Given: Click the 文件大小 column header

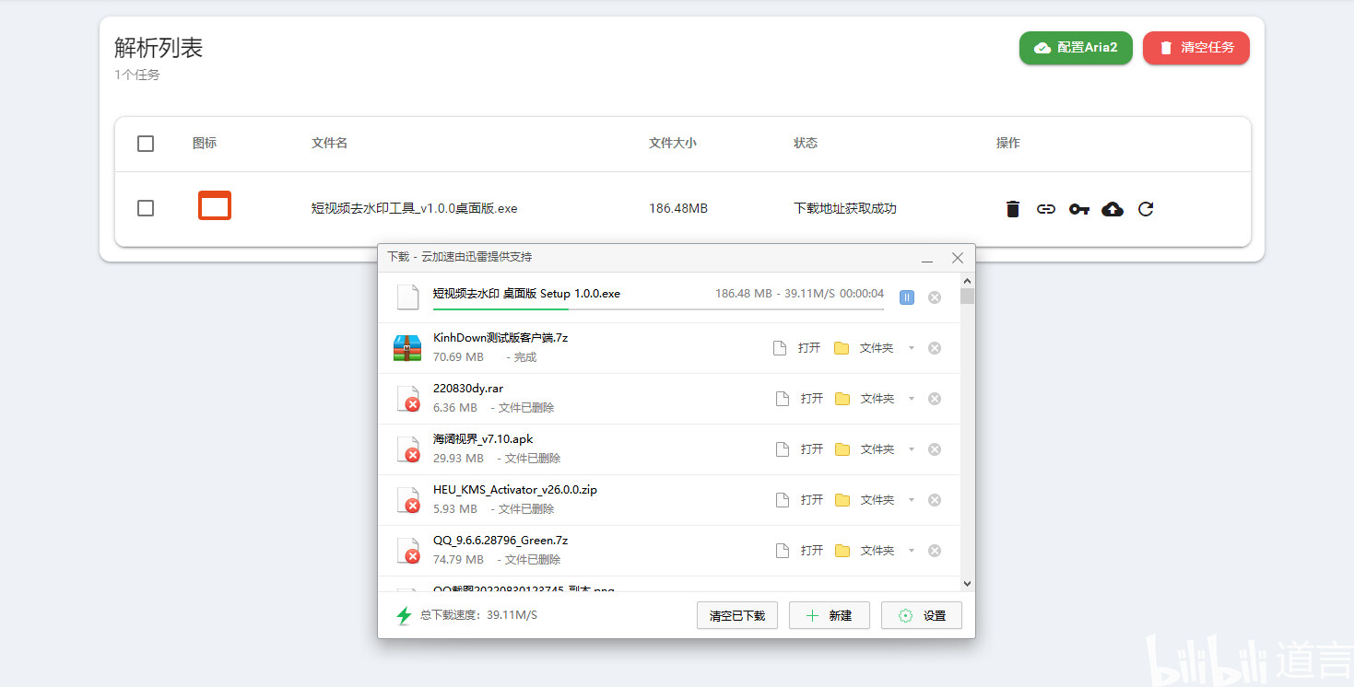Looking at the screenshot, I should click(x=673, y=144).
